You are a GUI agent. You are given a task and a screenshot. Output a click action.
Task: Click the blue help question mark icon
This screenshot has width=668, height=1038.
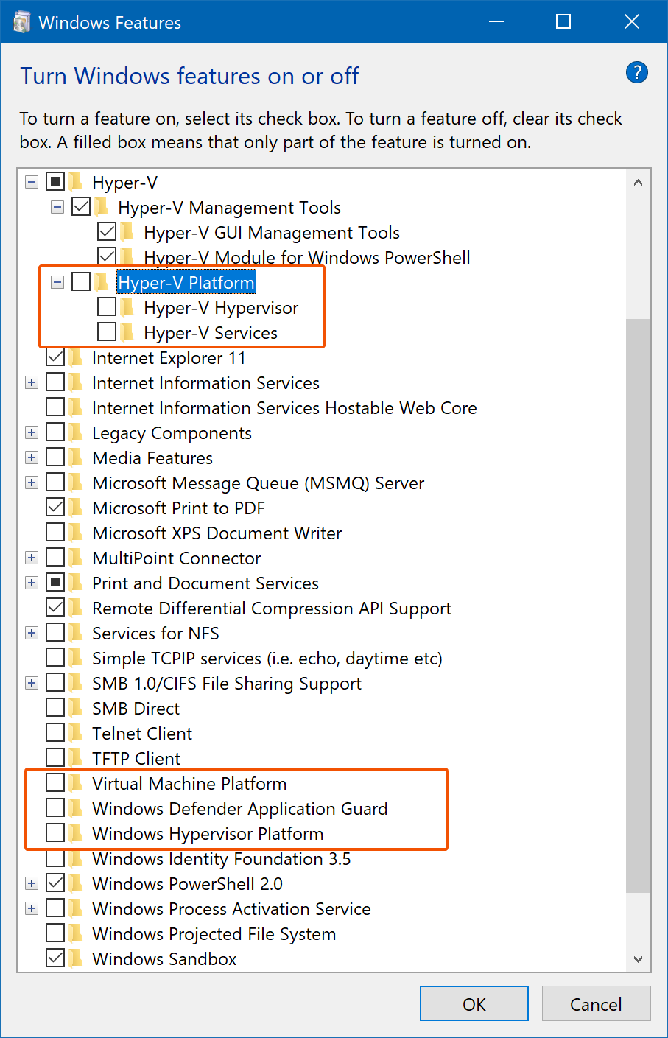[636, 72]
